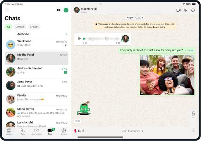Open the camera from Chats header
Viewport: 201px width, 141px height.
(58, 10)
